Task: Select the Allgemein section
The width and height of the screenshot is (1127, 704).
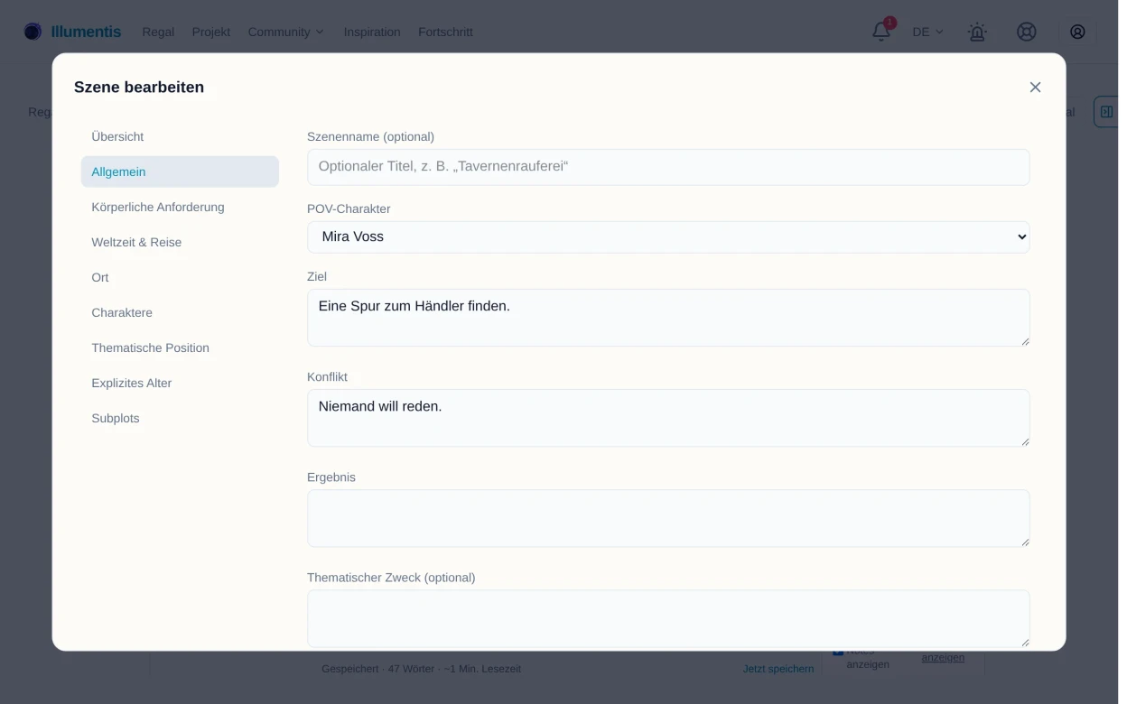Action: (x=180, y=171)
